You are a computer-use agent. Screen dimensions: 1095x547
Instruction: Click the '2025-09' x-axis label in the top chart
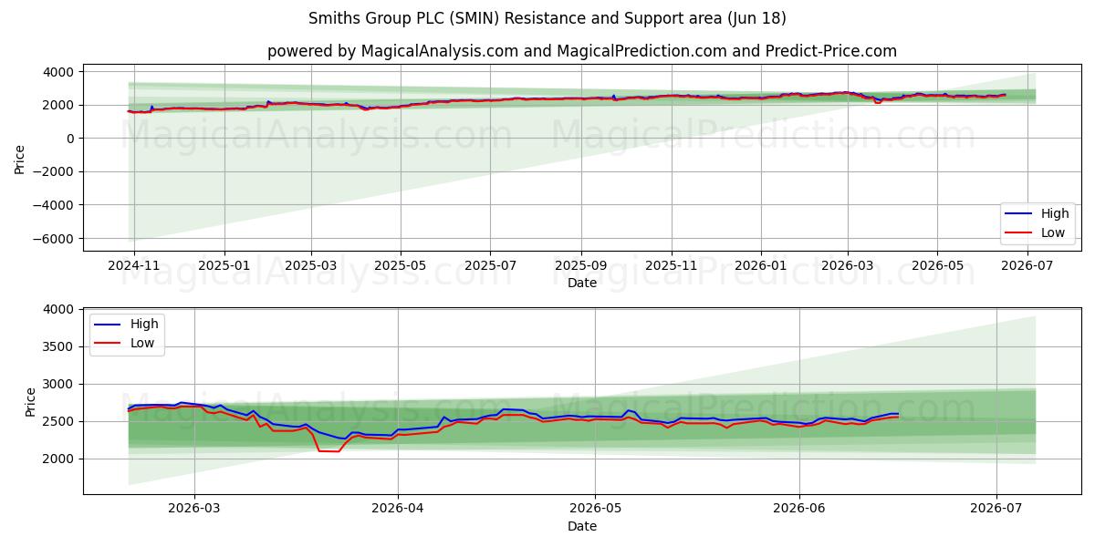(581, 264)
